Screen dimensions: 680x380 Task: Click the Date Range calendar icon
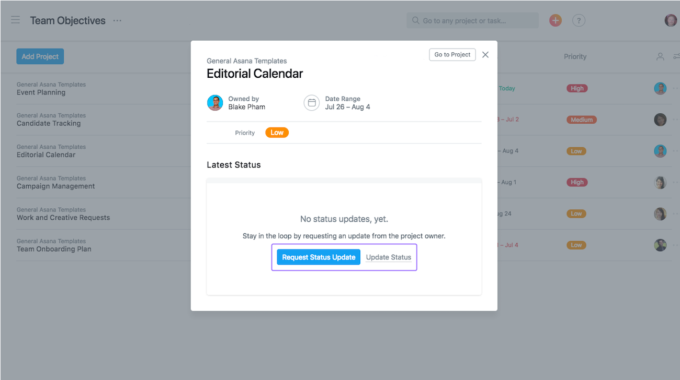(312, 103)
